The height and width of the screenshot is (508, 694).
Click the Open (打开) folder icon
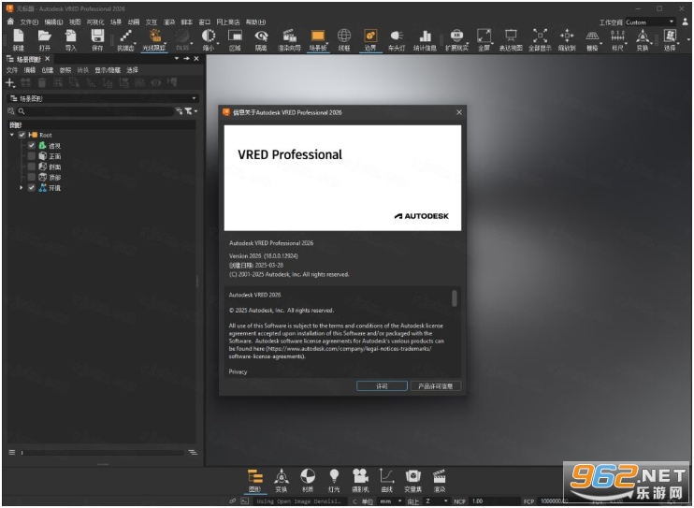click(x=45, y=36)
